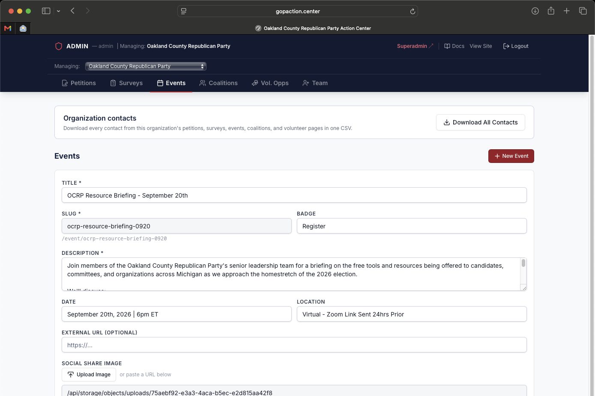Go back with the browser back arrow
The width and height of the screenshot is (595, 396).
coord(72,11)
